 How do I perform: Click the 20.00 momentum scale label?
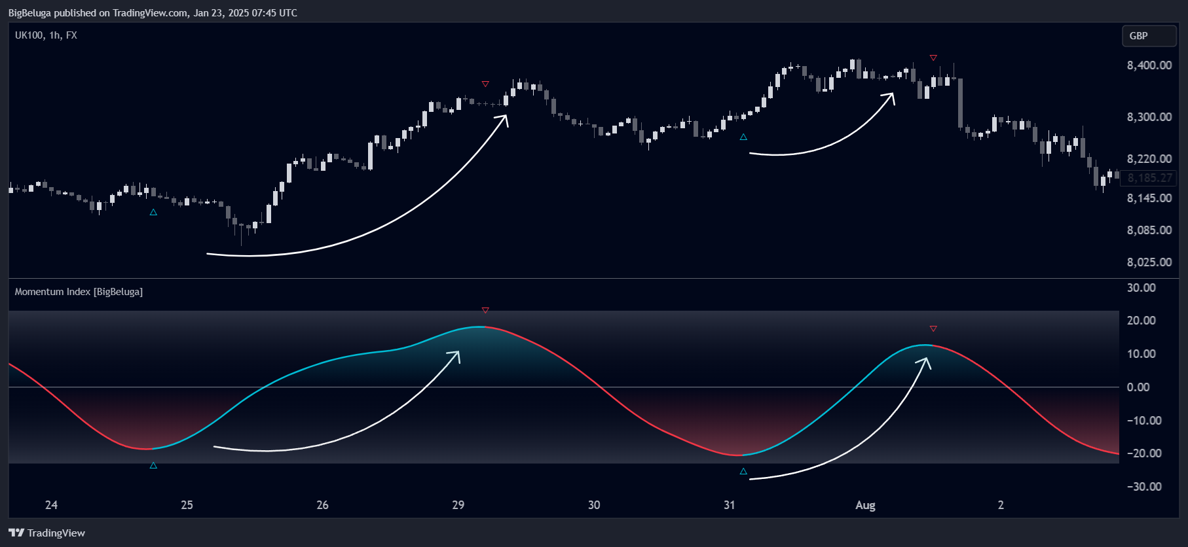click(x=1142, y=321)
